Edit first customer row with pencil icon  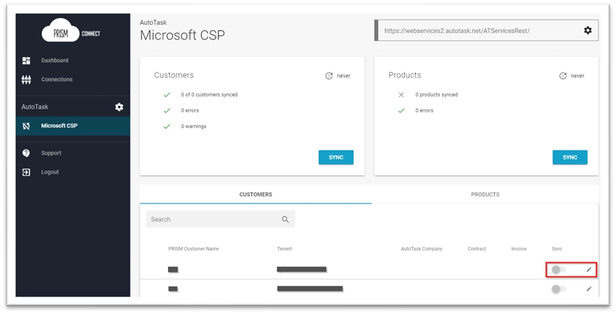(x=589, y=269)
